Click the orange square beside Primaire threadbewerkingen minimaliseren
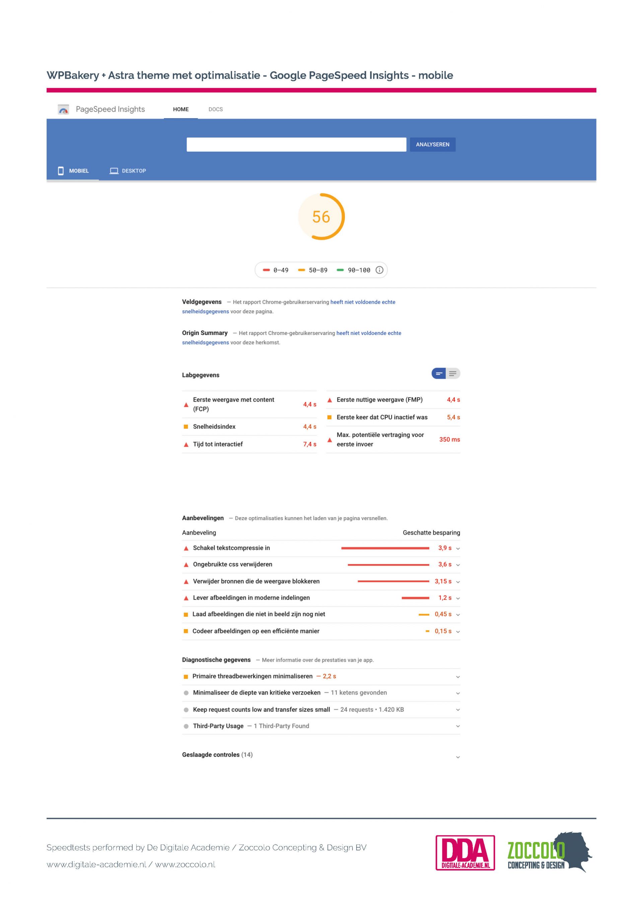Image resolution: width=643 pixels, height=902 pixels. 186,677
